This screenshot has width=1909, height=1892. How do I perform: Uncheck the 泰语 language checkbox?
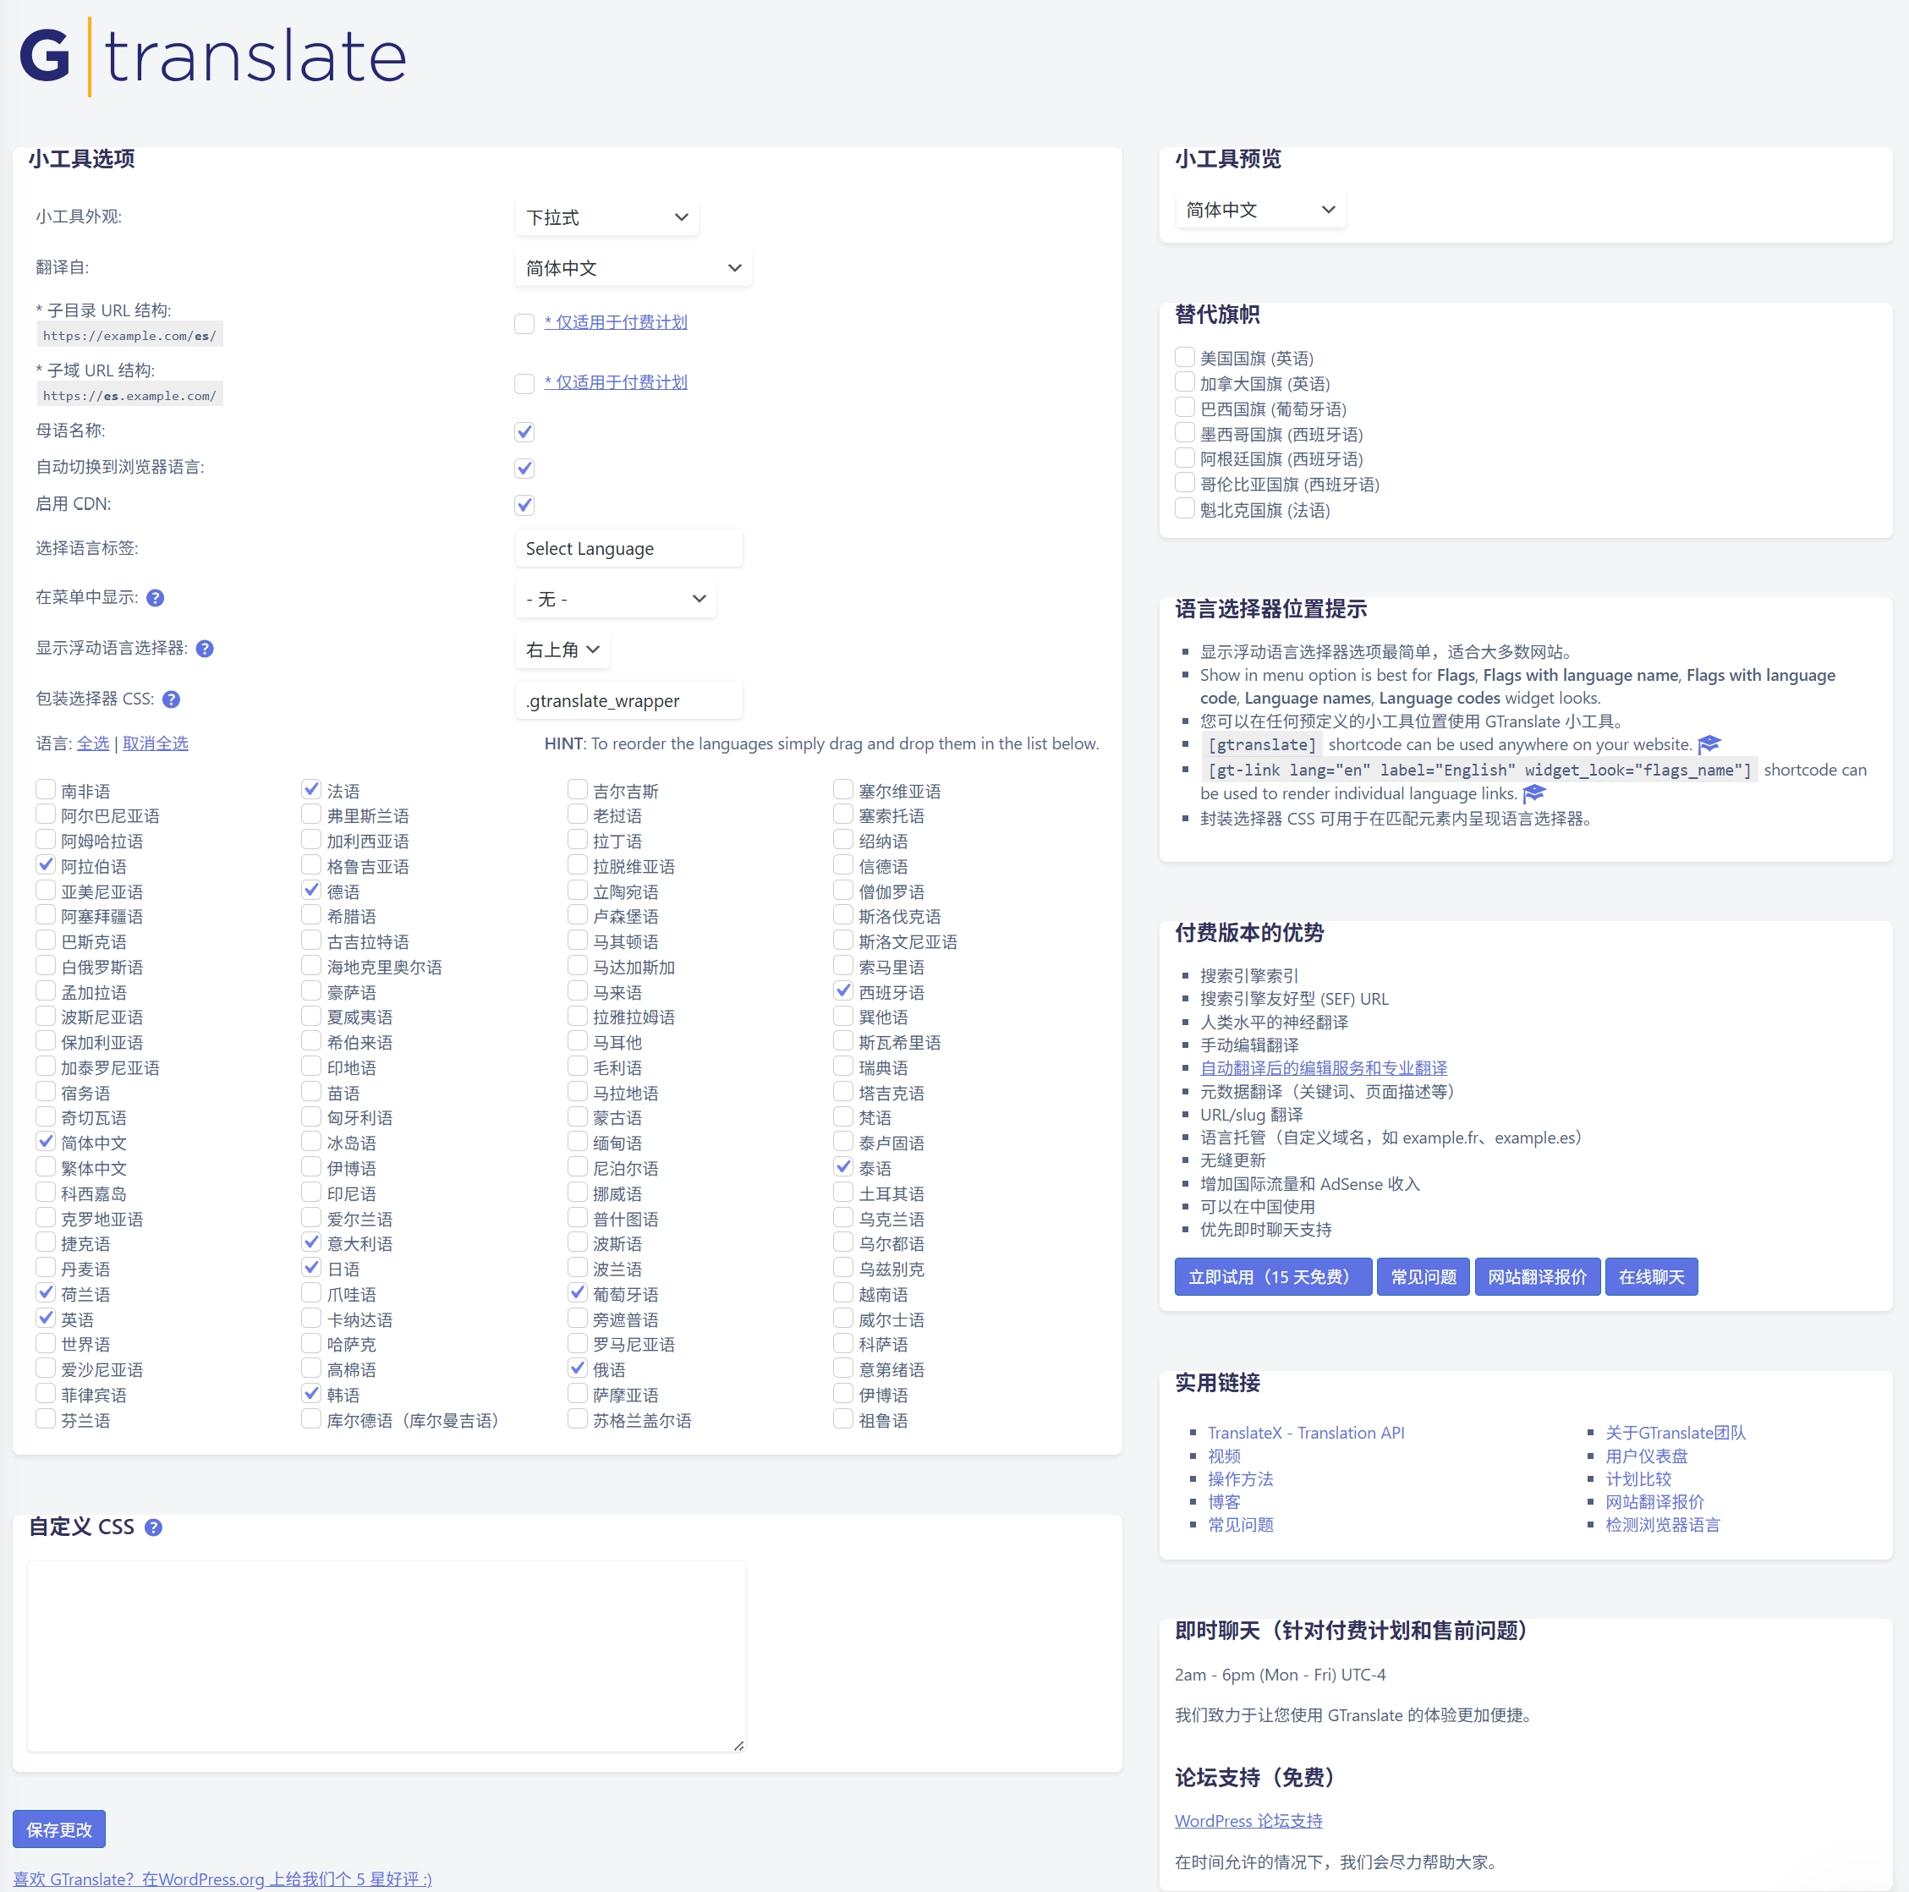[x=842, y=1167]
